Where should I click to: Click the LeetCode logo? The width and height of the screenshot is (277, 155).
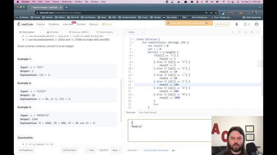point(25,24)
